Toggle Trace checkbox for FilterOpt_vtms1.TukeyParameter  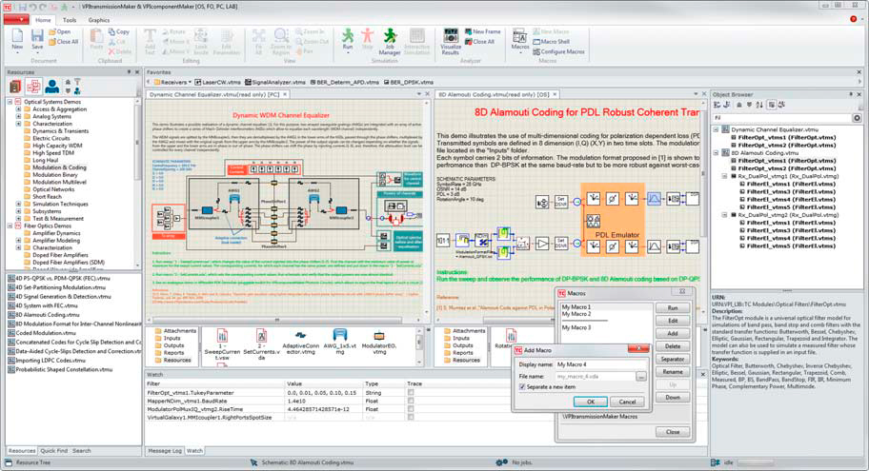[x=411, y=392]
